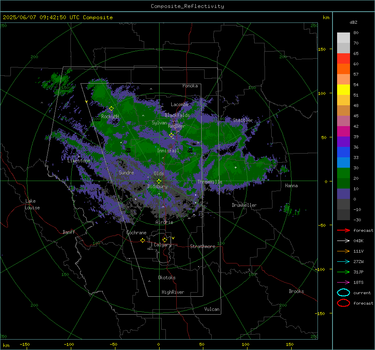The height and width of the screenshot is (350, 375).
Task: Click the yellow diamond marker above Calgary
Action: [x=165, y=240]
